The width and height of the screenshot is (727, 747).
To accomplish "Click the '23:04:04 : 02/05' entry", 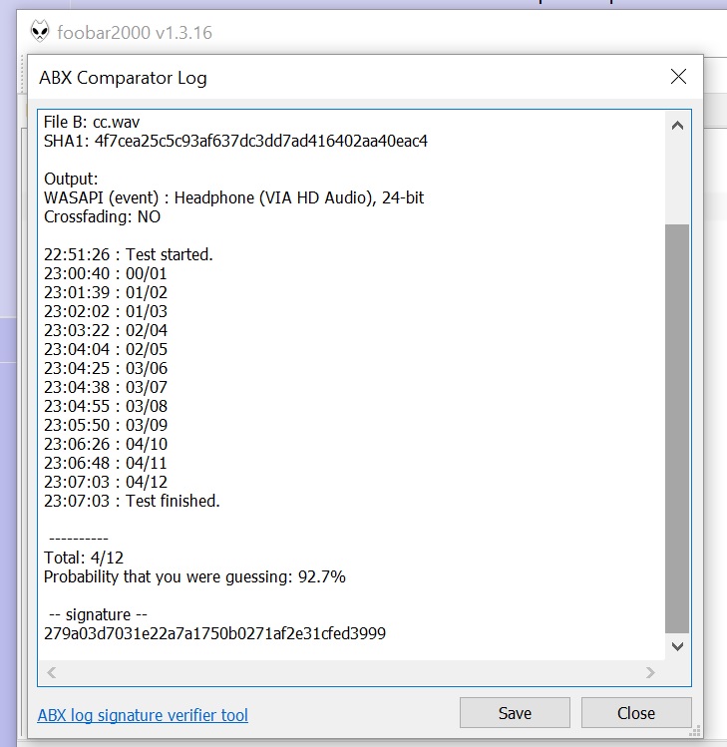I will tap(106, 349).
